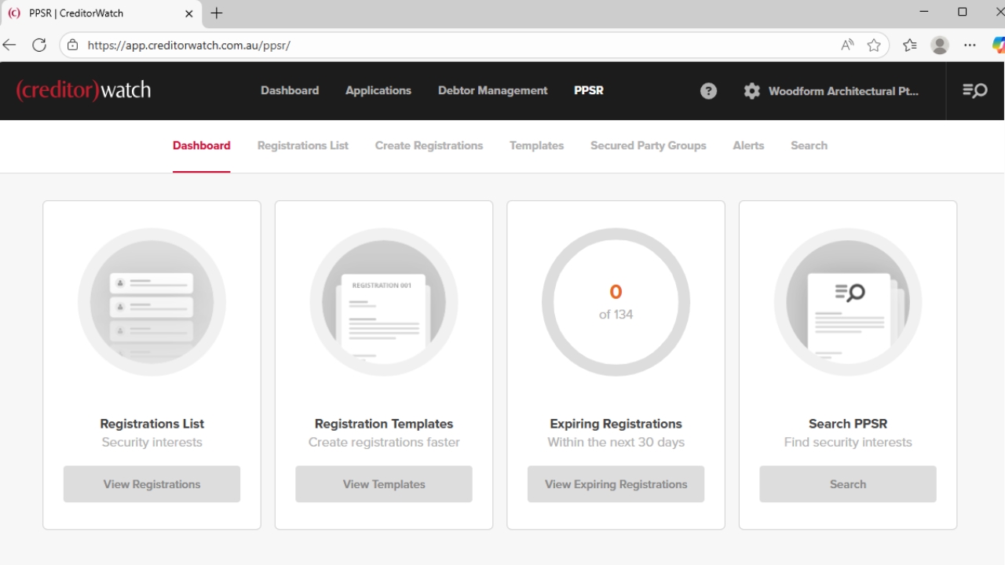Open the search menu icon in header
Viewport: 1005px width, 565px height.
(975, 91)
